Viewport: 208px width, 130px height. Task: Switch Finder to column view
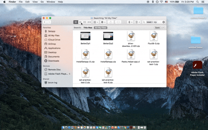[x=85, y=22]
